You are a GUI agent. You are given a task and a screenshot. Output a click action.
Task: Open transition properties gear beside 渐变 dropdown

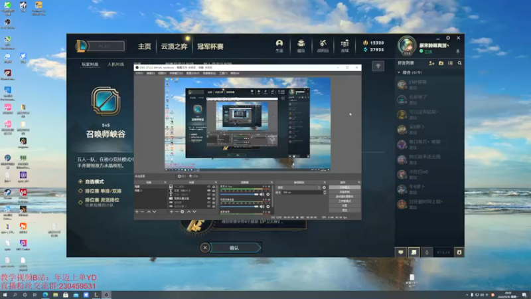pos(324,187)
